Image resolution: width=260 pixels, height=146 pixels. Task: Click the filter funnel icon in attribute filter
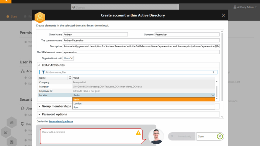tap(43, 72)
